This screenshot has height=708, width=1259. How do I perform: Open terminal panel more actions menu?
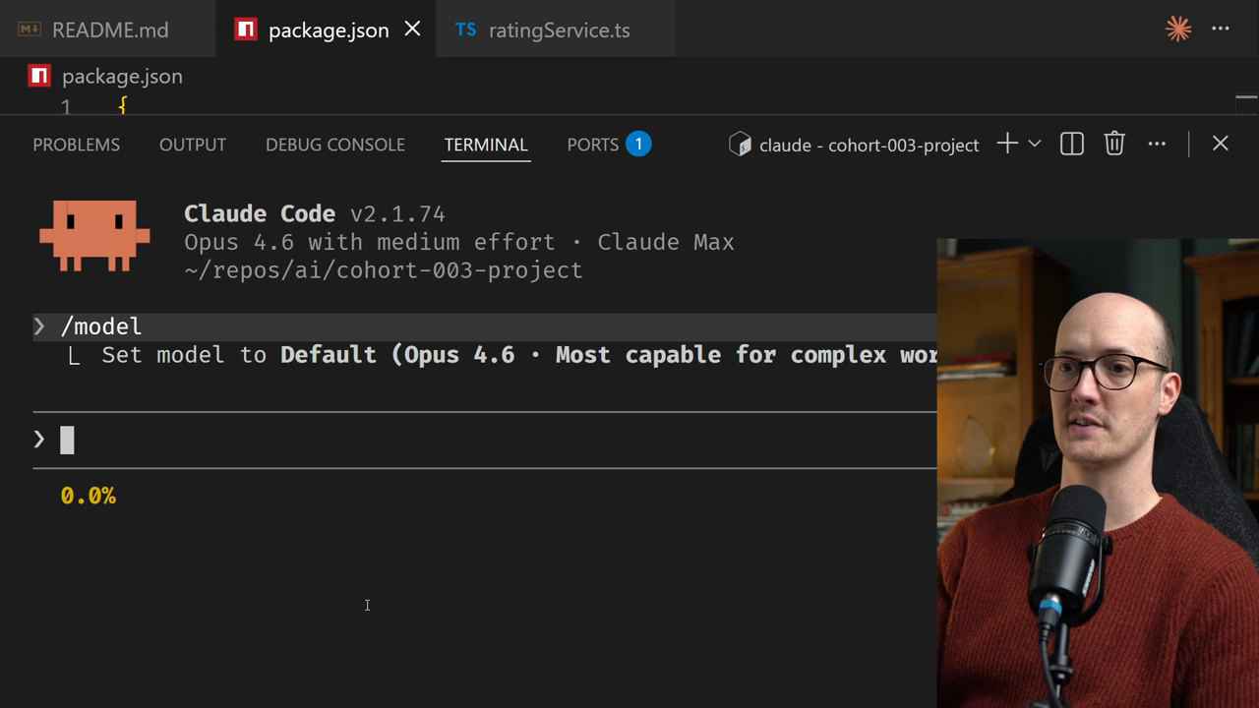coord(1157,145)
